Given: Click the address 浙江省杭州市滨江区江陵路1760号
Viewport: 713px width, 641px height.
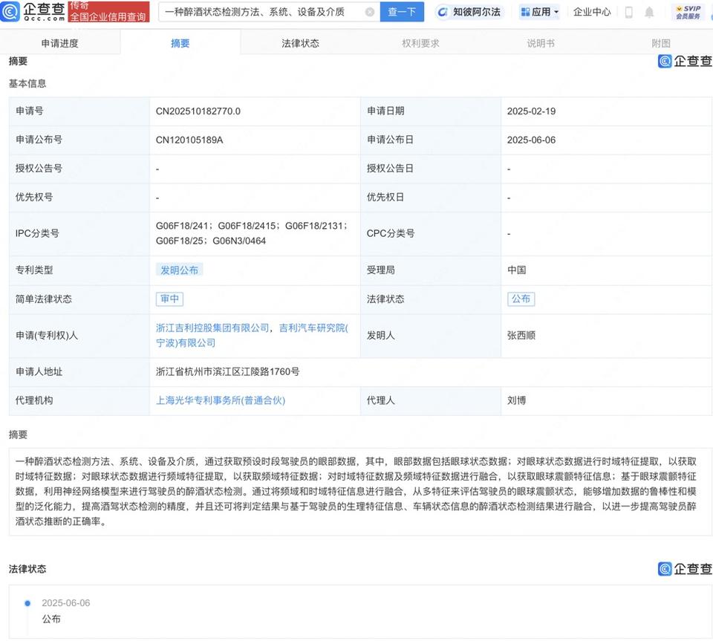Looking at the screenshot, I should [x=227, y=372].
